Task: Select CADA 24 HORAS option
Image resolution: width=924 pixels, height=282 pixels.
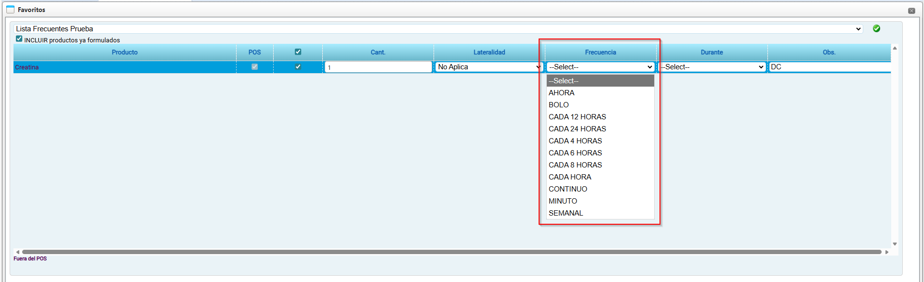Action: pos(600,129)
